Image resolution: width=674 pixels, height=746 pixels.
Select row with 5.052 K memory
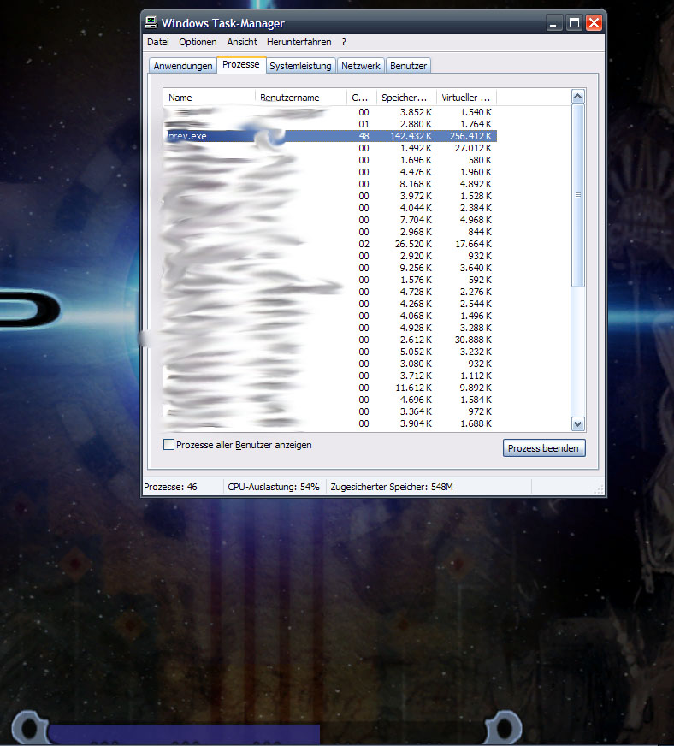[330, 352]
